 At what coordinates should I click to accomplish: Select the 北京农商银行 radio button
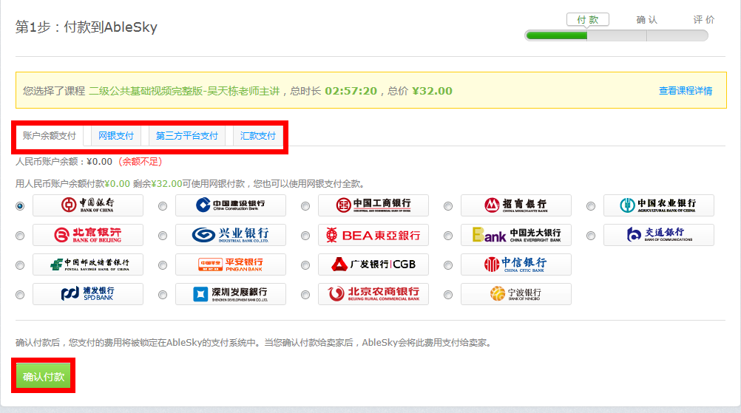tap(305, 295)
